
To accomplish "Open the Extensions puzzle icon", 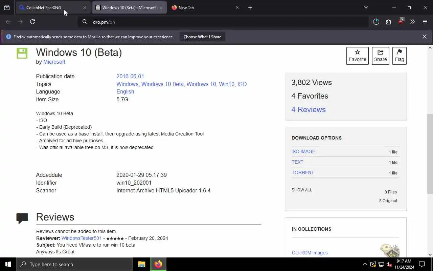I will [x=388, y=22].
